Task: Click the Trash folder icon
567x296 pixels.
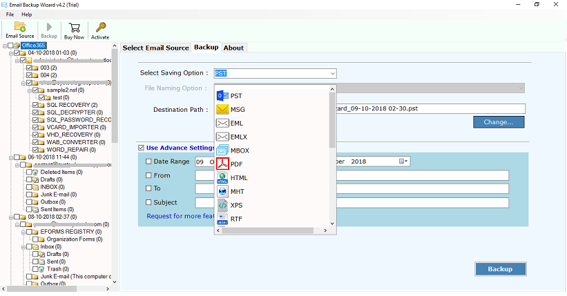Action: coord(41,269)
